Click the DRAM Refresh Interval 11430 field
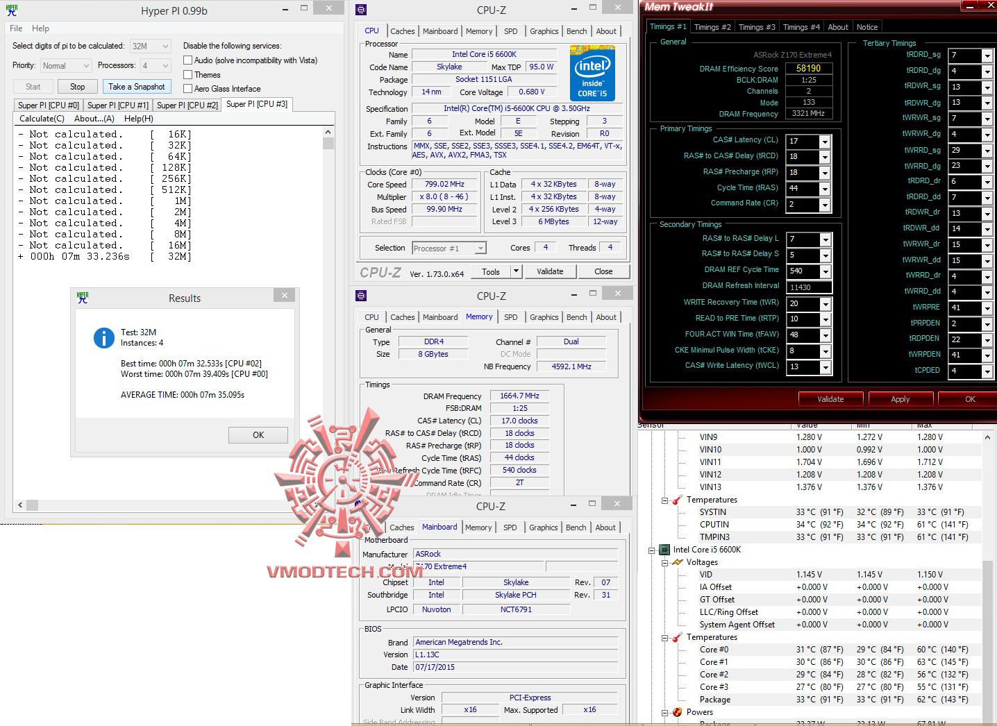The height and width of the screenshot is (726, 997). pyautogui.click(x=809, y=287)
